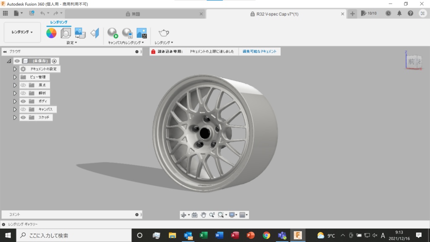Start In-Canvas Render with the play sphere icon

(113, 33)
